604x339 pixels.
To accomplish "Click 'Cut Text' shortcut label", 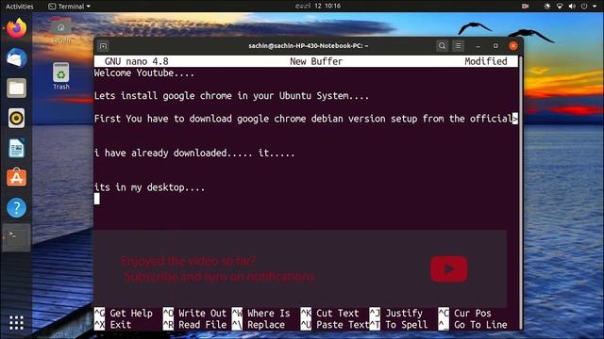I will (x=338, y=314).
